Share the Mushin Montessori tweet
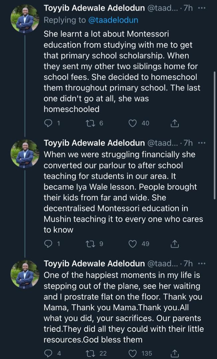The image size is (217, 359). coord(174,244)
